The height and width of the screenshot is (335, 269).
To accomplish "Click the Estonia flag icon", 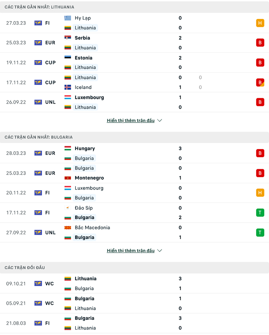I will click(x=68, y=58).
